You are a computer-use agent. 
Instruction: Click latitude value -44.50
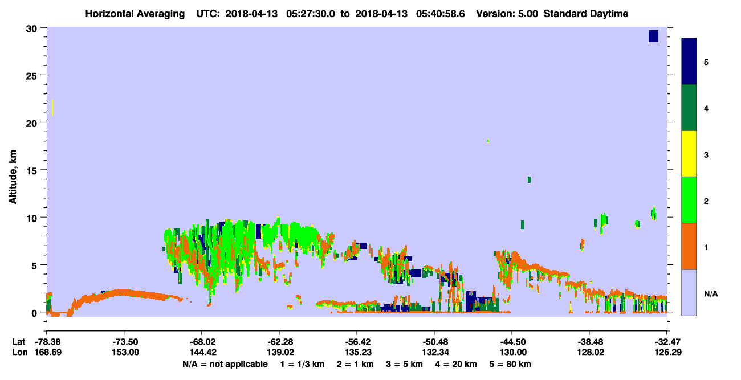coord(511,342)
